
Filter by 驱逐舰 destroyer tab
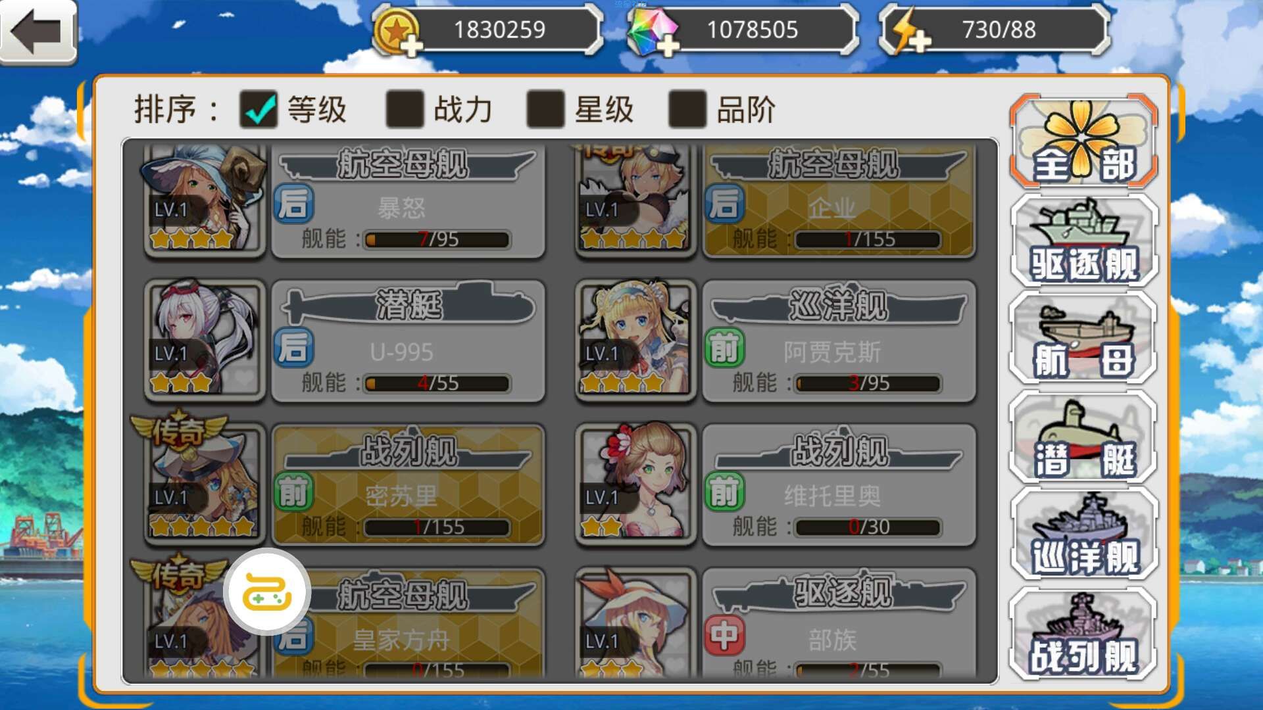[1083, 240]
